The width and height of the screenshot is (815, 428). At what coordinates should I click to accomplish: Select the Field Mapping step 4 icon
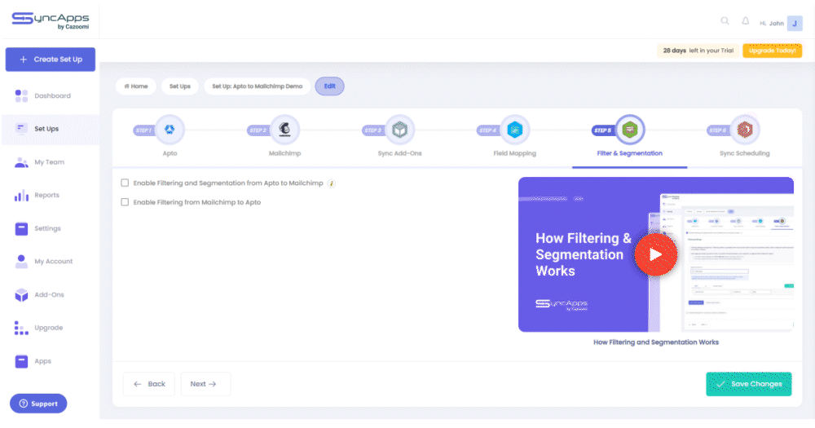coord(514,130)
